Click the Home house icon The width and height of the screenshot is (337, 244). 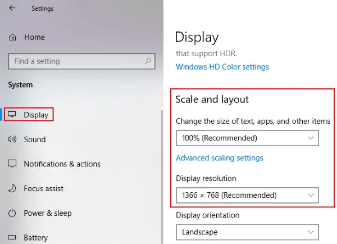[x=12, y=37]
